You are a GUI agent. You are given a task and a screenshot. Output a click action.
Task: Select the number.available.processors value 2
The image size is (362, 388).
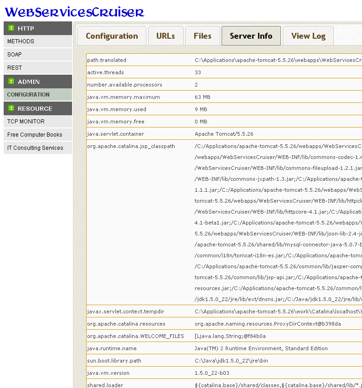(x=196, y=85)
